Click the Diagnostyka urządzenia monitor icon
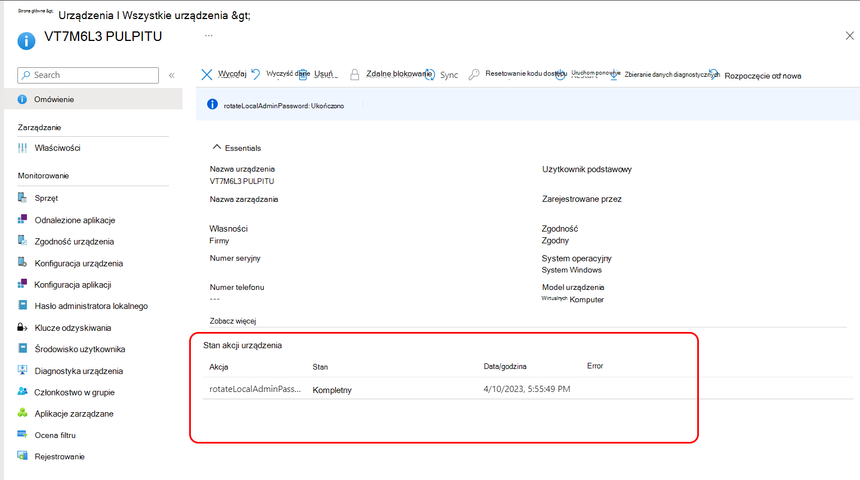The image size is (860, 480). click(22, 370)
